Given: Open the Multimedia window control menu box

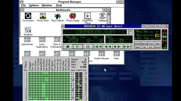Looking at the screenshot, I should coord(22,10).
